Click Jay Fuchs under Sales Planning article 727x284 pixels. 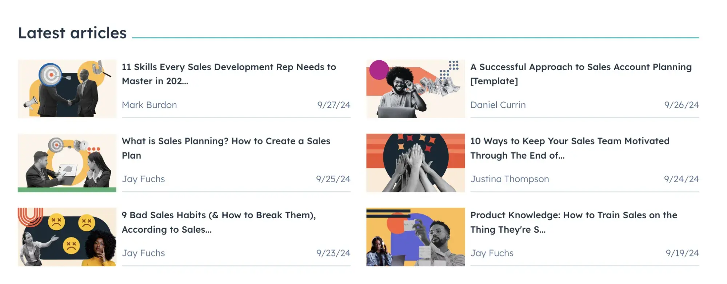click(143, 179)
